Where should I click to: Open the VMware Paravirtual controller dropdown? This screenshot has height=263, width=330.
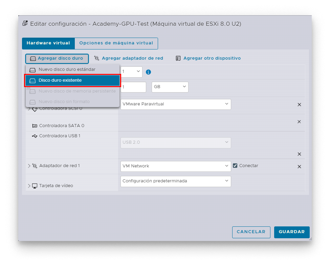coord(176,104)
